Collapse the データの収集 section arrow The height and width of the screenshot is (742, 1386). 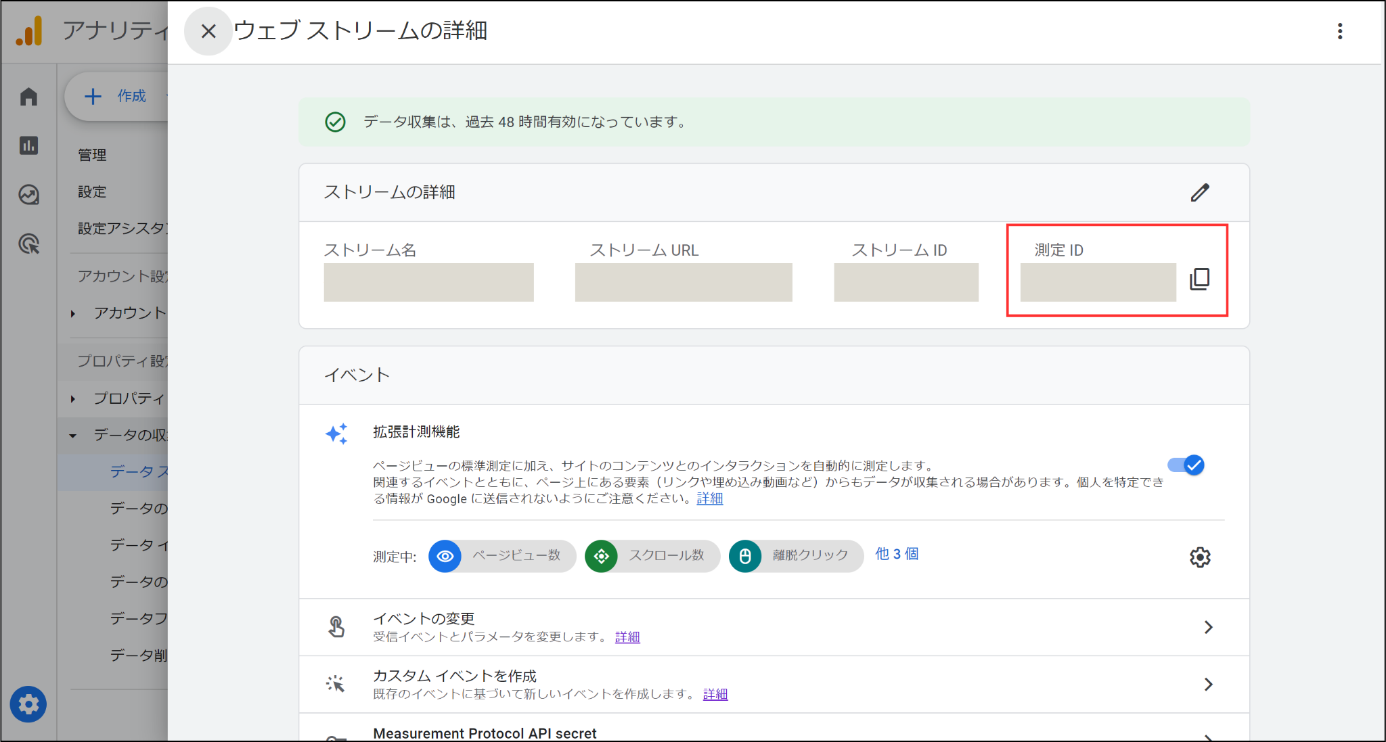click(73, 436)
